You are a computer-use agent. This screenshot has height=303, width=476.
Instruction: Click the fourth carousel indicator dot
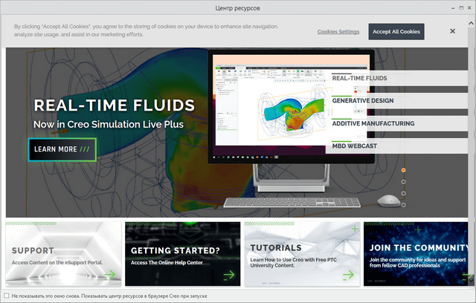[403, 205]
